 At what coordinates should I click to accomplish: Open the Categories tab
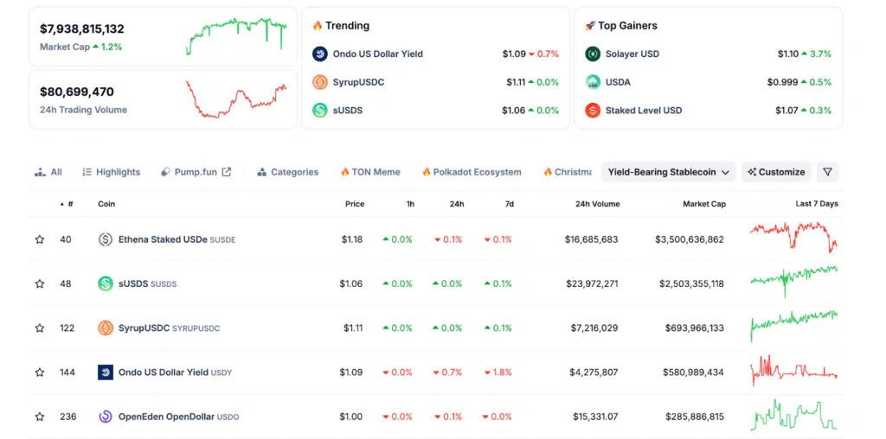pyautogui.click(x=287, y=172)
